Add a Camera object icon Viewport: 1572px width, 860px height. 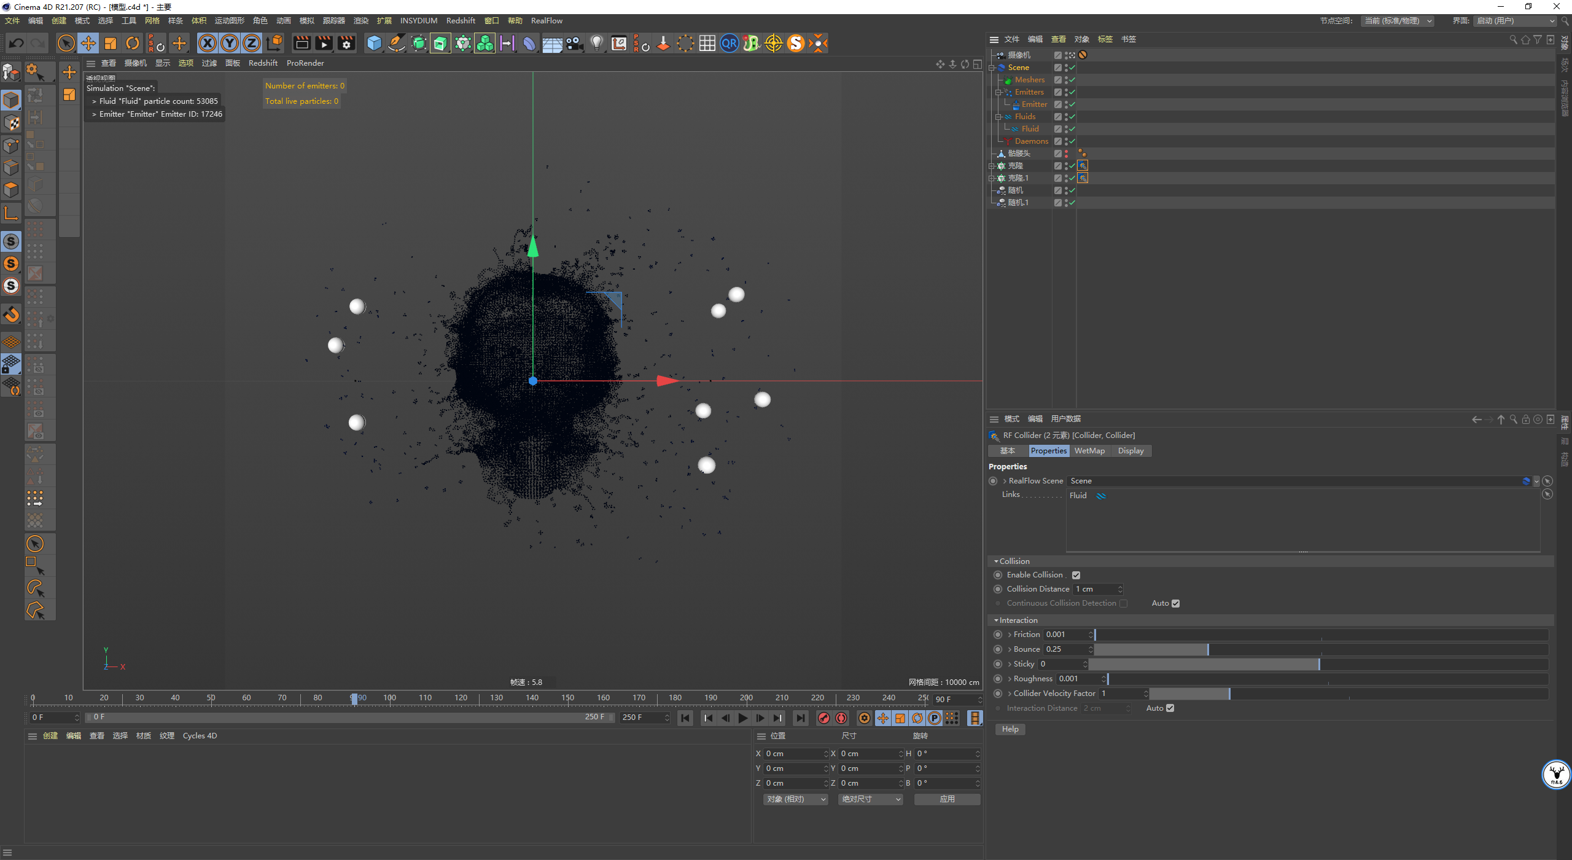coord(574,43)
